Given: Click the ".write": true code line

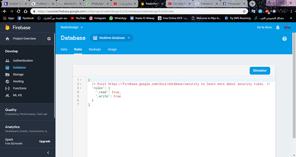Looking at the screenshot, I should pos(108,96).
